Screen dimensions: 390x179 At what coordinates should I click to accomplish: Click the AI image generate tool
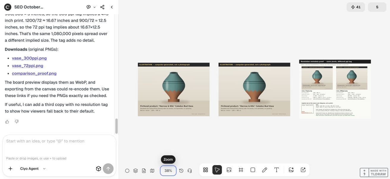291,170
